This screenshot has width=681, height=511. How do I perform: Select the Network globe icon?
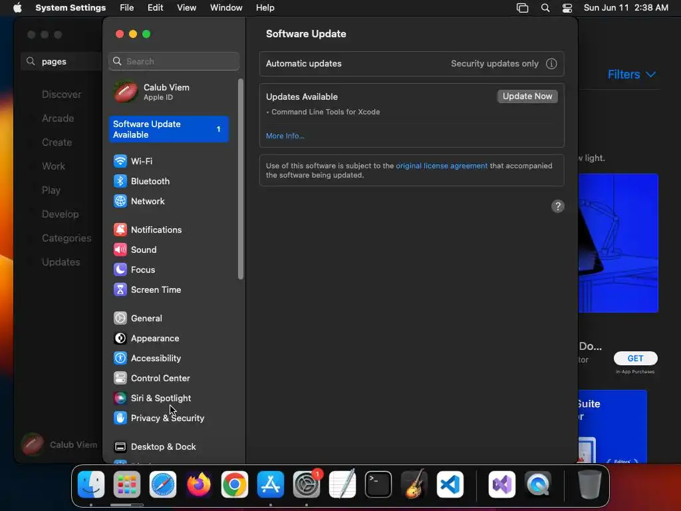click(120, 201)
